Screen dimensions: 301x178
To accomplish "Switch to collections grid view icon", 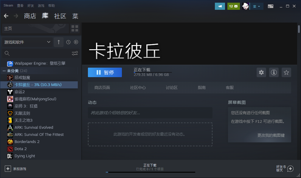I will tap(75, 28).
